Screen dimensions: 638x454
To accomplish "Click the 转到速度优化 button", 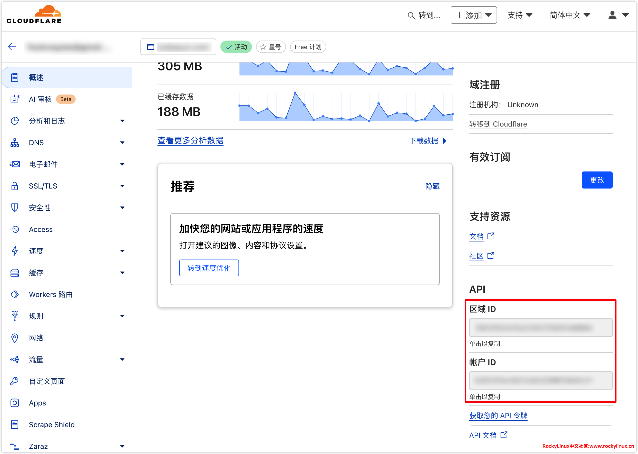I will (x=209, y=268).
